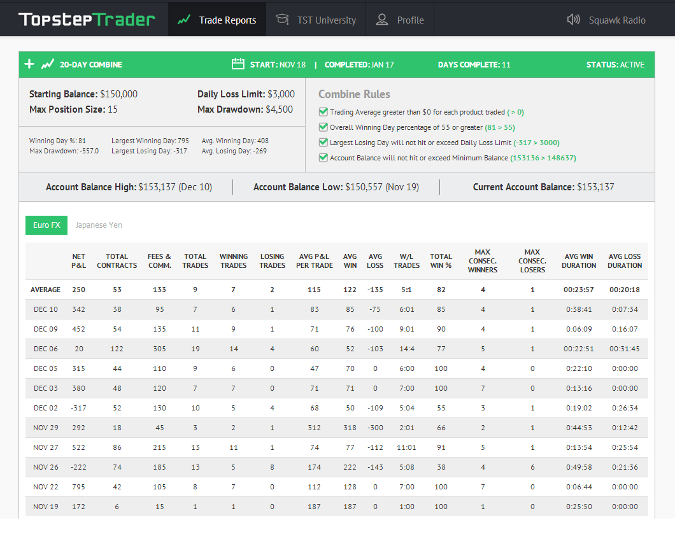This screenshot has width=675, height=546.
Task: Click the FEES & COMM. column header
Action: [x=159, y=261]
